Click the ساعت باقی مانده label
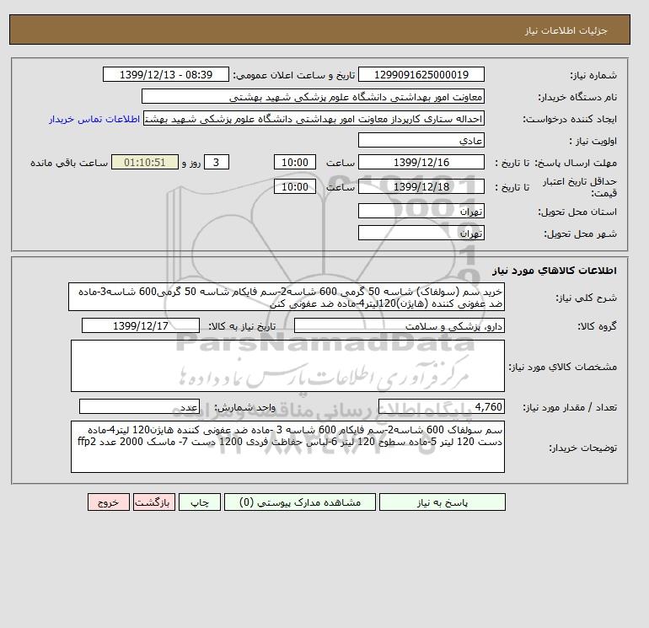Screen dimensions: 649x628 69,163
